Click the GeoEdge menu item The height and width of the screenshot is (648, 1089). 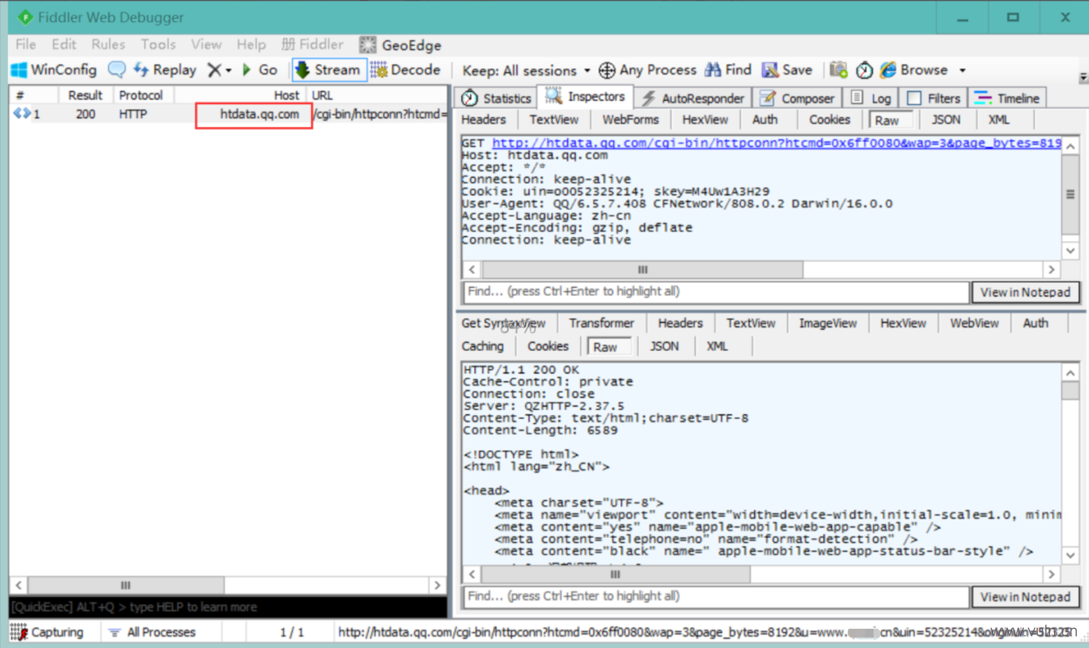click(x=400, y=45)
